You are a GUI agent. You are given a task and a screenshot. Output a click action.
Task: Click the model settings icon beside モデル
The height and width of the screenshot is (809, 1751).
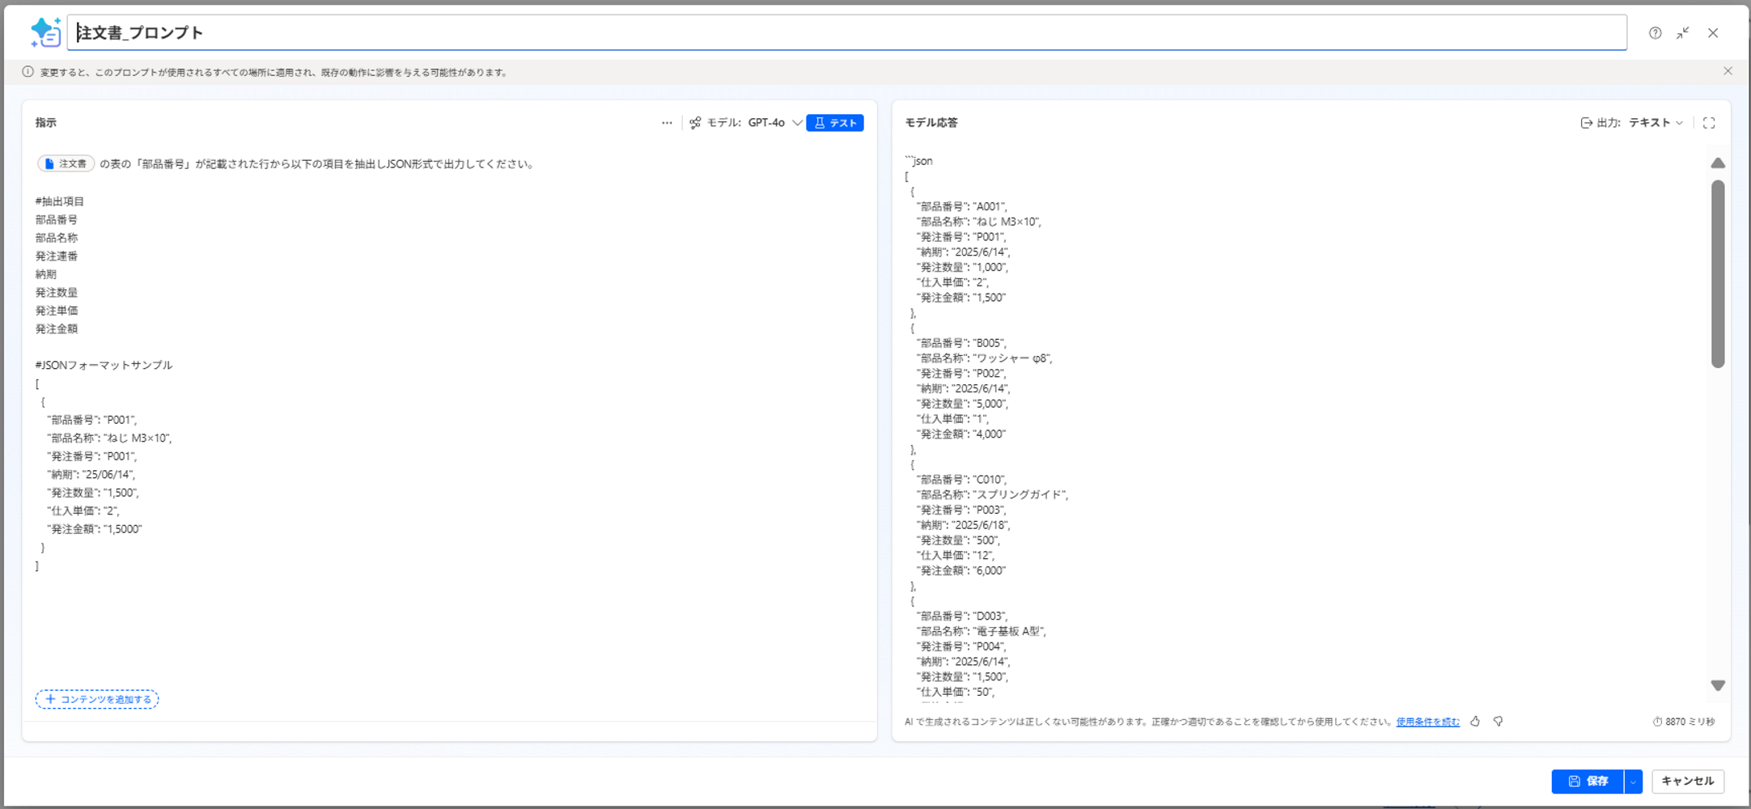(695, 123)
